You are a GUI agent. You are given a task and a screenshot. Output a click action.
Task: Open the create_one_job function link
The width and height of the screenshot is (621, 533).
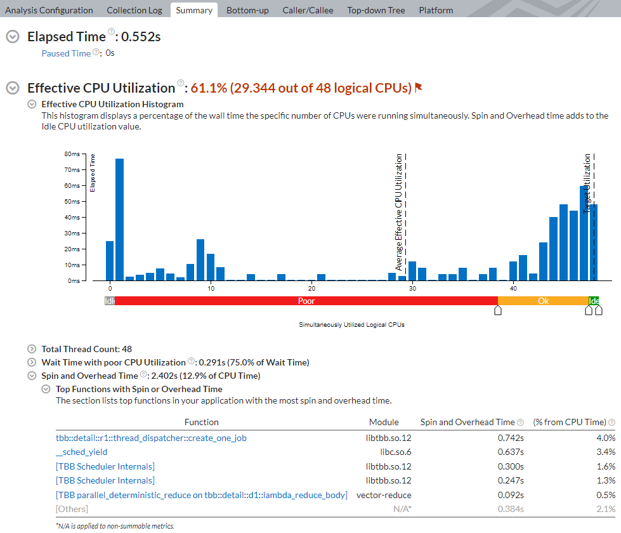click(151, 438)
